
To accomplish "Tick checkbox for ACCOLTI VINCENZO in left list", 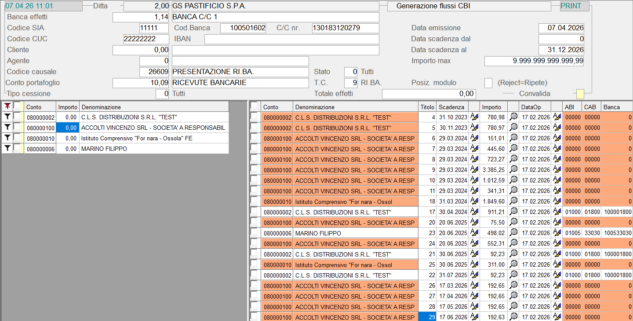I will coord(18,128).
